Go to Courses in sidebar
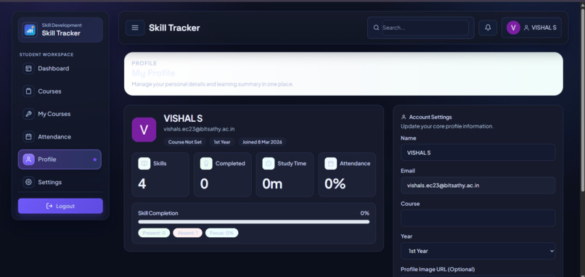This screenshot has height=277, width=585. 60,91
